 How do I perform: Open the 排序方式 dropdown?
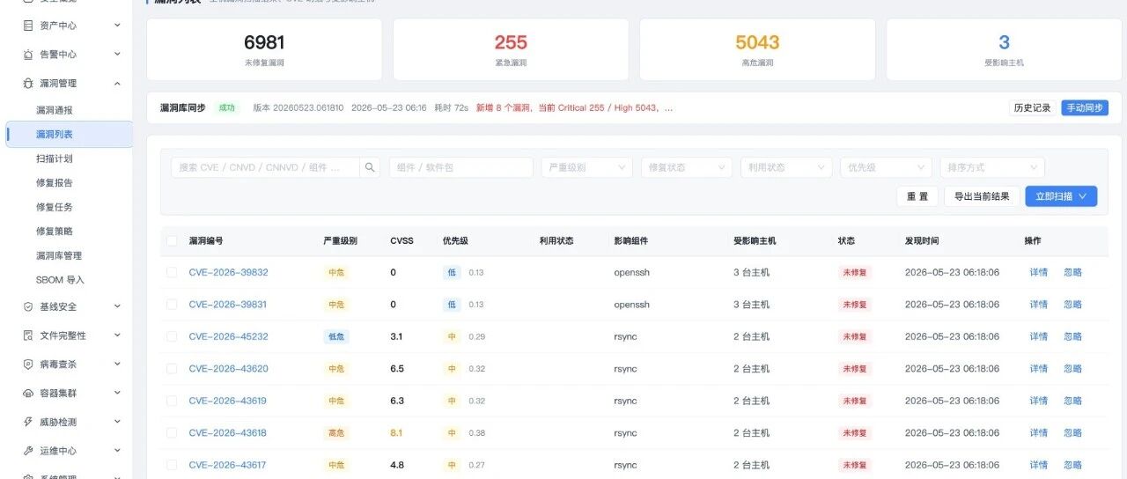pos(991,167)
